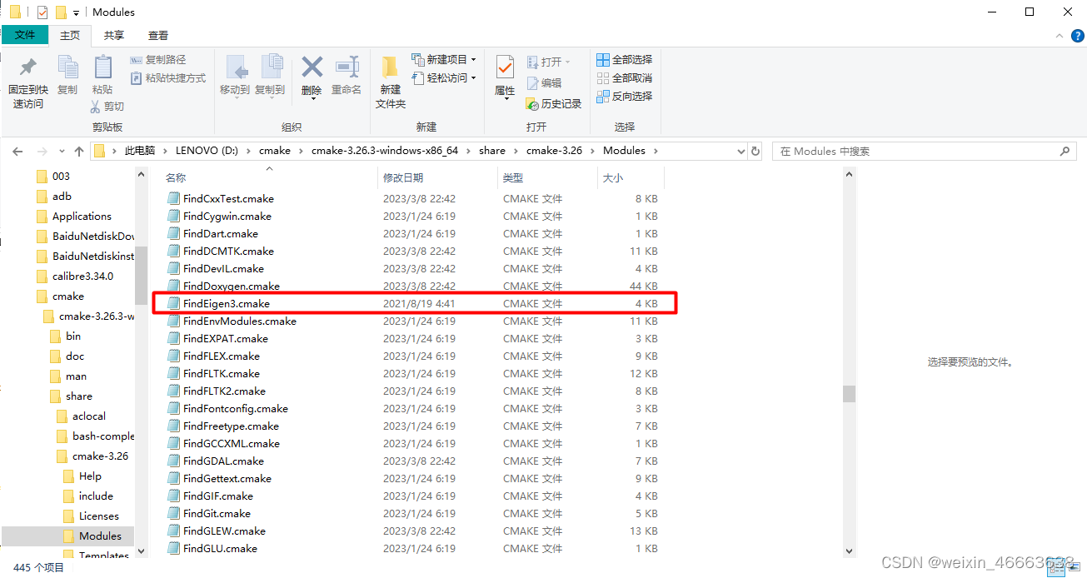
Task: Navigate to share via breadcrumb link
Action: (492, 151)
